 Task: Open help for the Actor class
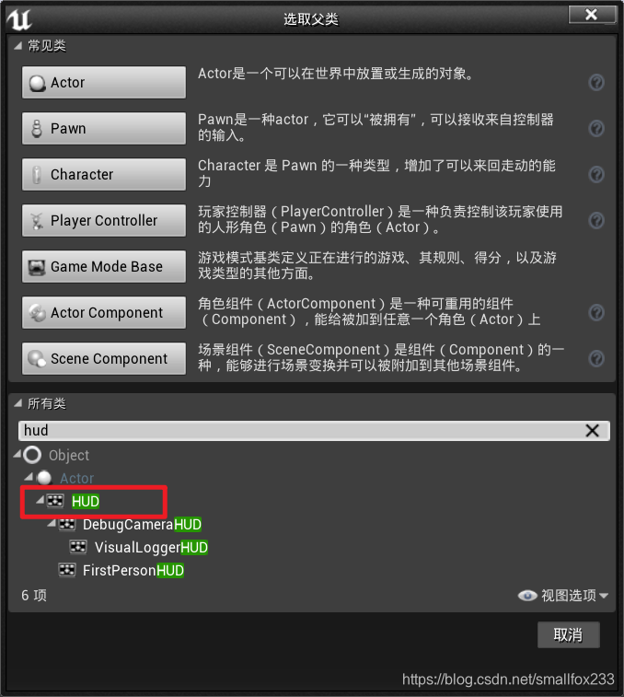[596, 82]
